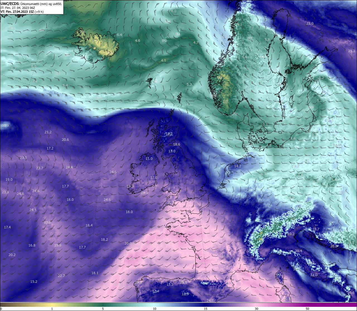The width and height of the screenshot is (357, 311).
Task: Click the value 20.4 on the map
Action: [x=298, y=251]
